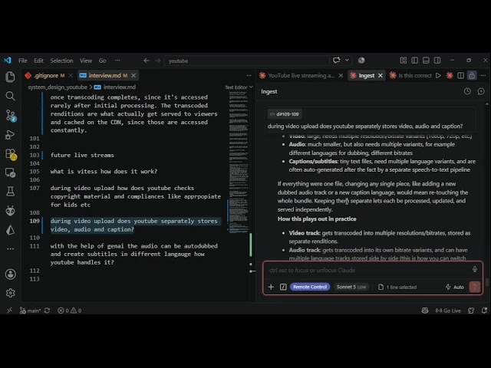Open new Claude session starburst icon
Image resolution: width=491 pixels, height=368 pixels.
tap(450, 75)
